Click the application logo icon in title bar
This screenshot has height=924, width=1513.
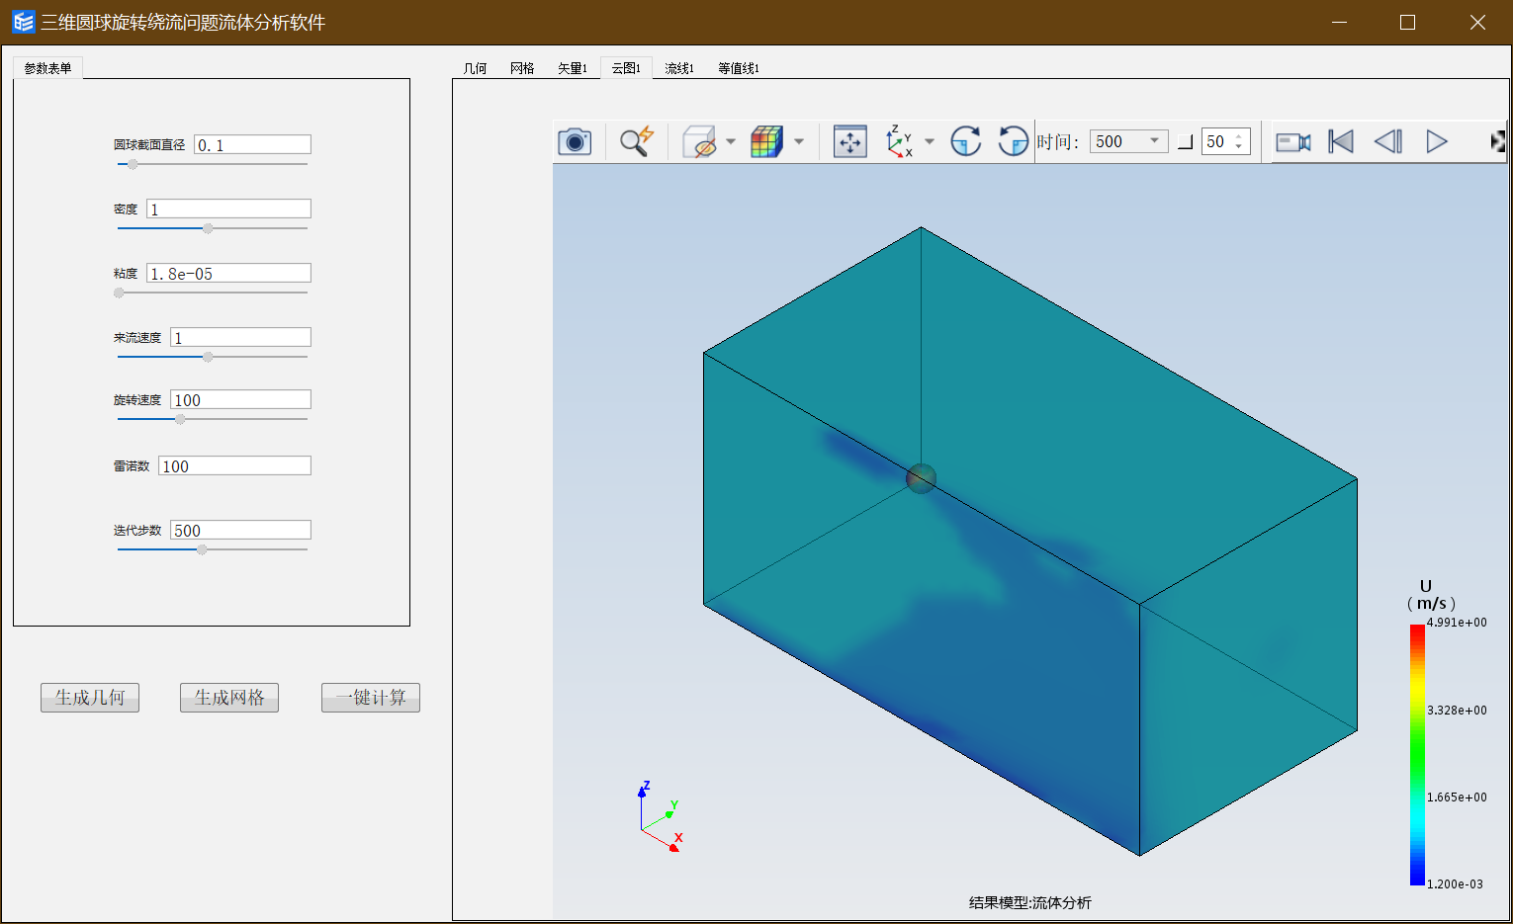(23, 22)
